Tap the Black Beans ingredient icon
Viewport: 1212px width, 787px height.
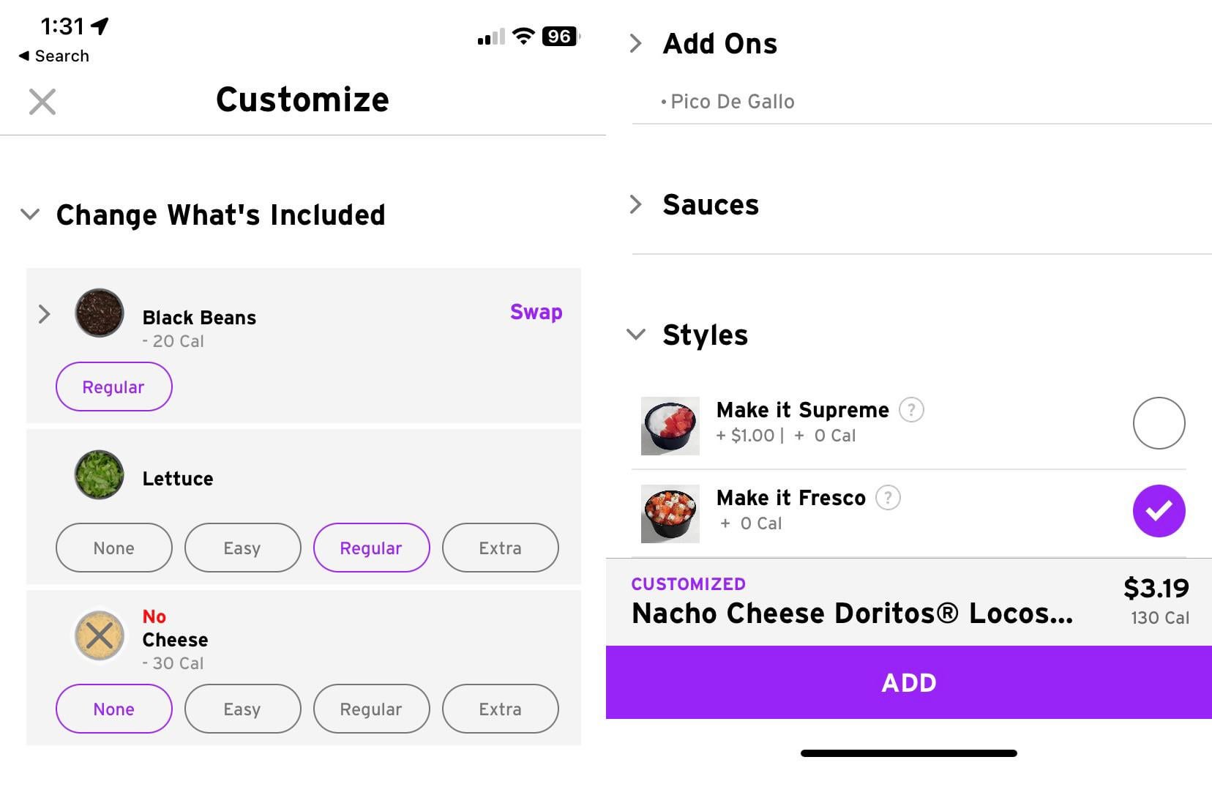coord(100,313)
